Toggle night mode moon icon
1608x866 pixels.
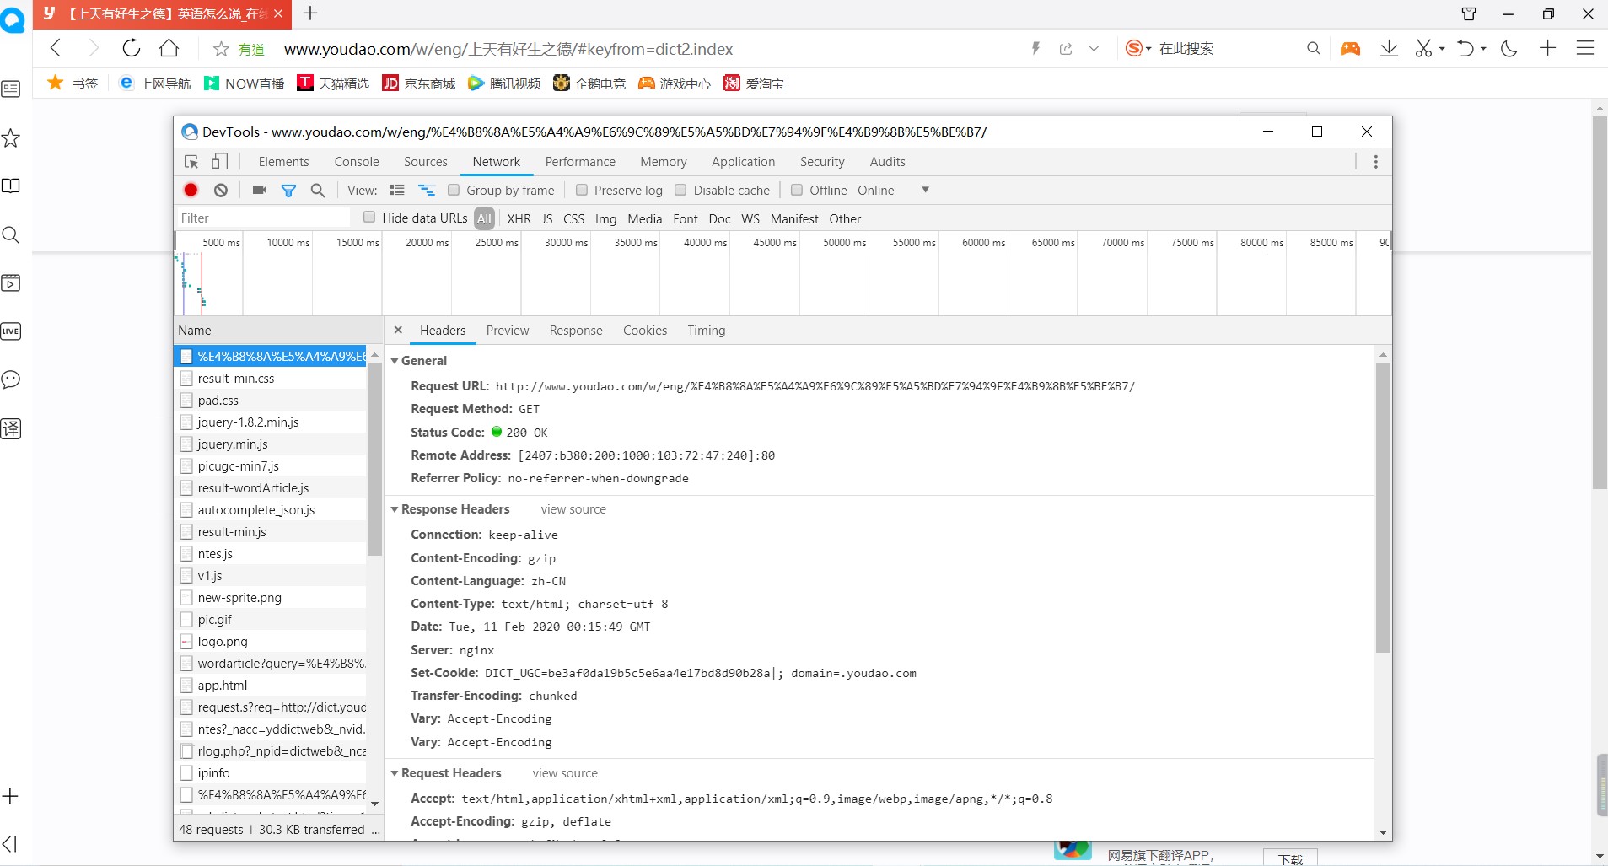[x=1509, y=48]
